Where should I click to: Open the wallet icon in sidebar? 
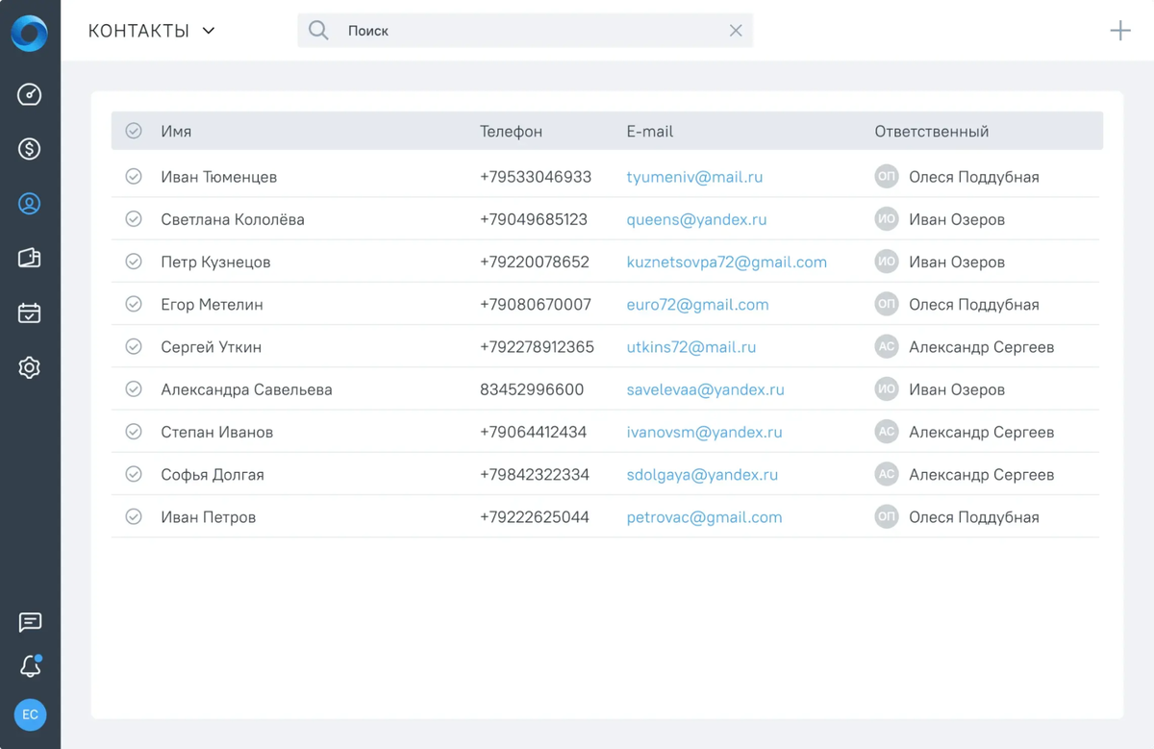[30, 258]
